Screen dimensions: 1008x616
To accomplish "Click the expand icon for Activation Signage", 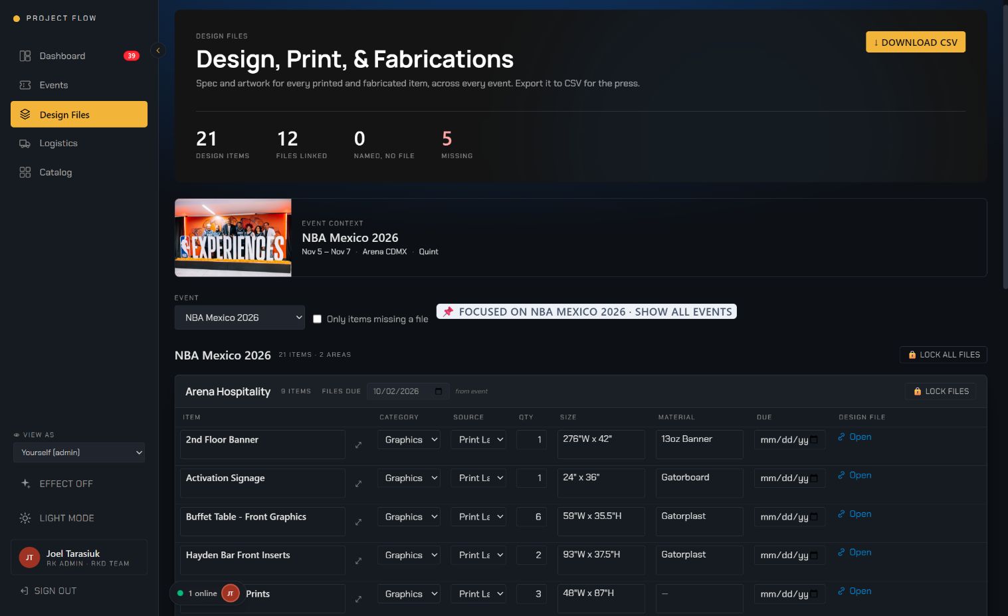I will pos(358,483).
